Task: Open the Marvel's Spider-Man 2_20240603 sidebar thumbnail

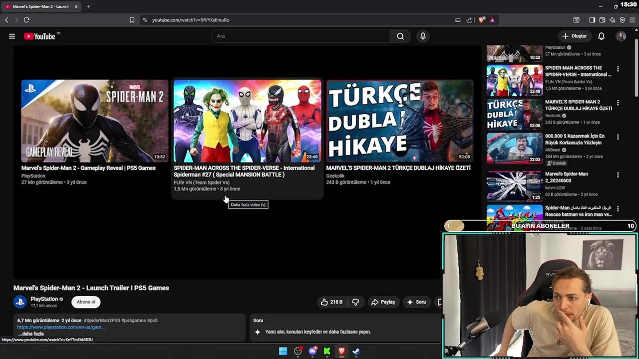Action: coord(515,186)
